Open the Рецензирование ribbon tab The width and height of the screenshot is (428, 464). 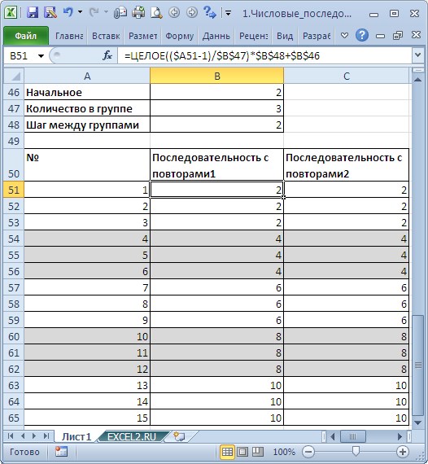(x=253, y=36)
